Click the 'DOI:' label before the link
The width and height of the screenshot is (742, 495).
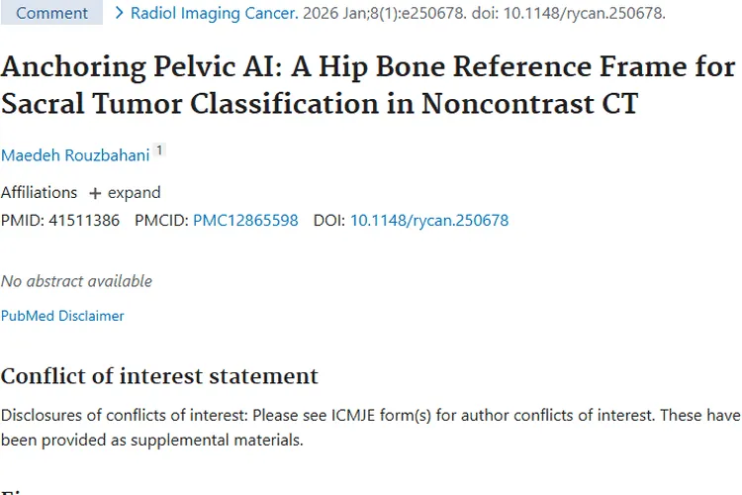pos(329,221)
